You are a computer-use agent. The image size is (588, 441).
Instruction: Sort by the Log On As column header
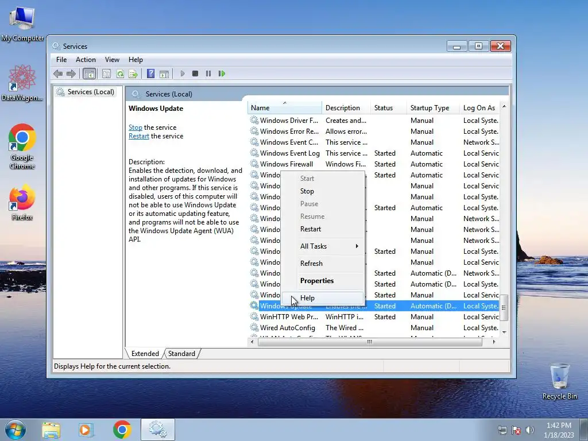click(479, 107)
